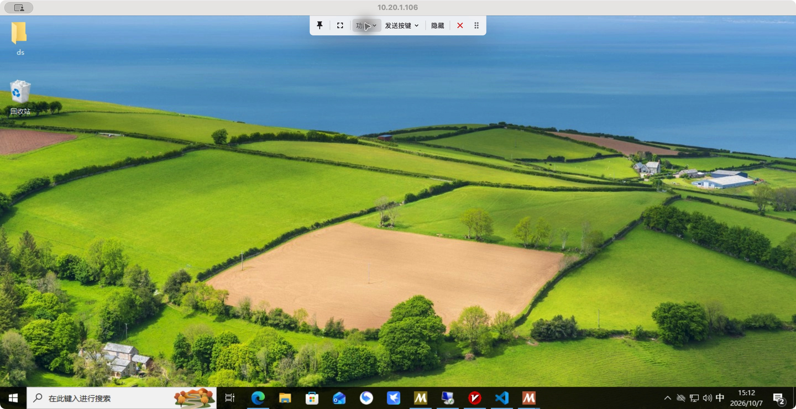
Task: Disconnect session with red X icon
Action: (460, 25)
